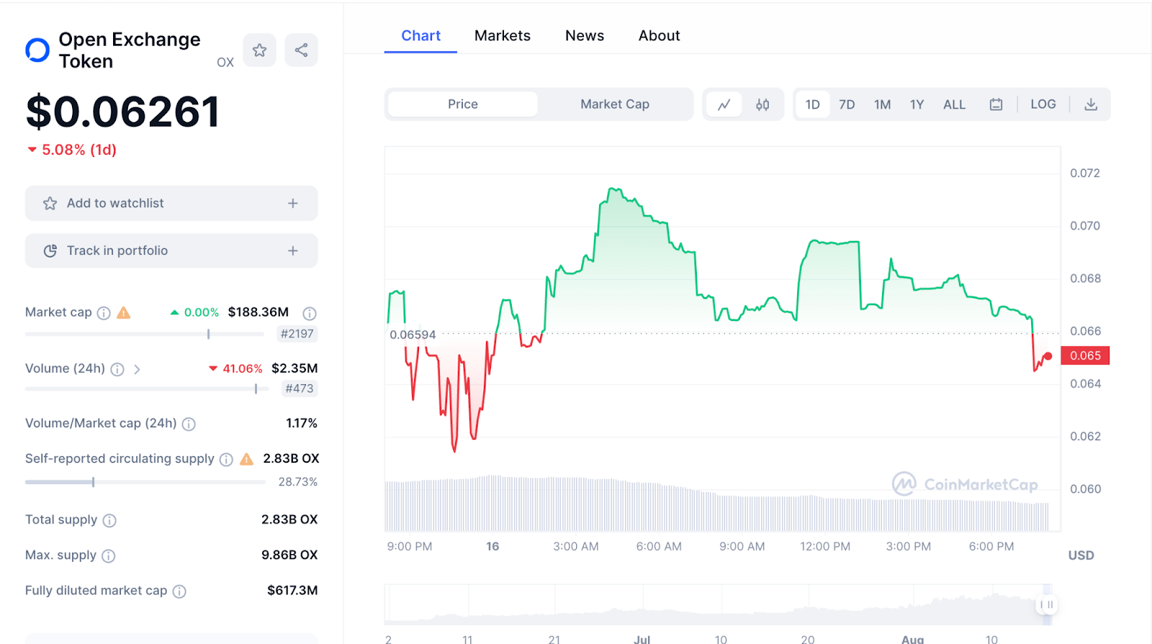The width and height of the screenshot is (1152, 644).
Task: Click the About tab link
Action: 659,36
